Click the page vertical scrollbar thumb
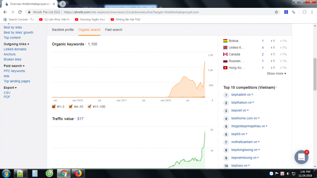The width and height of the screenshot is (317, 178). pyautogui.click(x=315, y=74)
